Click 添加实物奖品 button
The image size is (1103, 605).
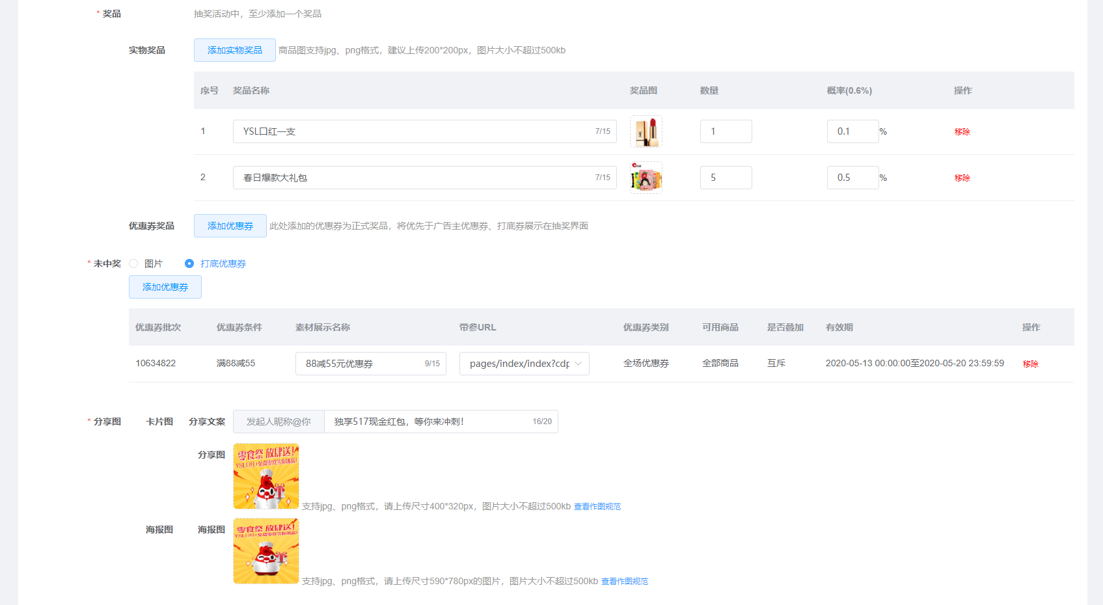tap(234, 50)
